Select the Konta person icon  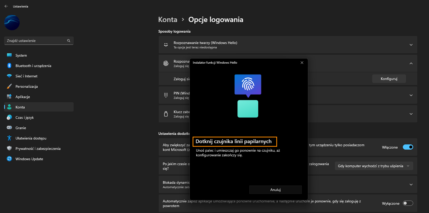[9, 107]
